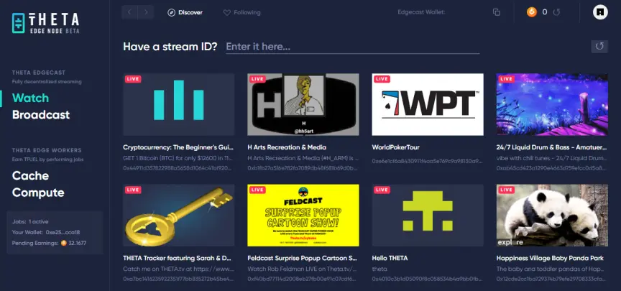This screenshot has height=291, width=621.
Task: Click the Happiness Village Baby Panda Park title
Action: pyautogui.click(x=550, y=258)
